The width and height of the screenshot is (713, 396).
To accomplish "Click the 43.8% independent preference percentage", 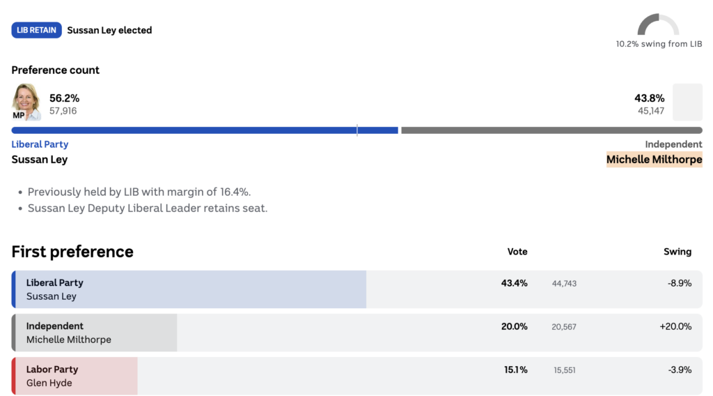I will (649, 98).
